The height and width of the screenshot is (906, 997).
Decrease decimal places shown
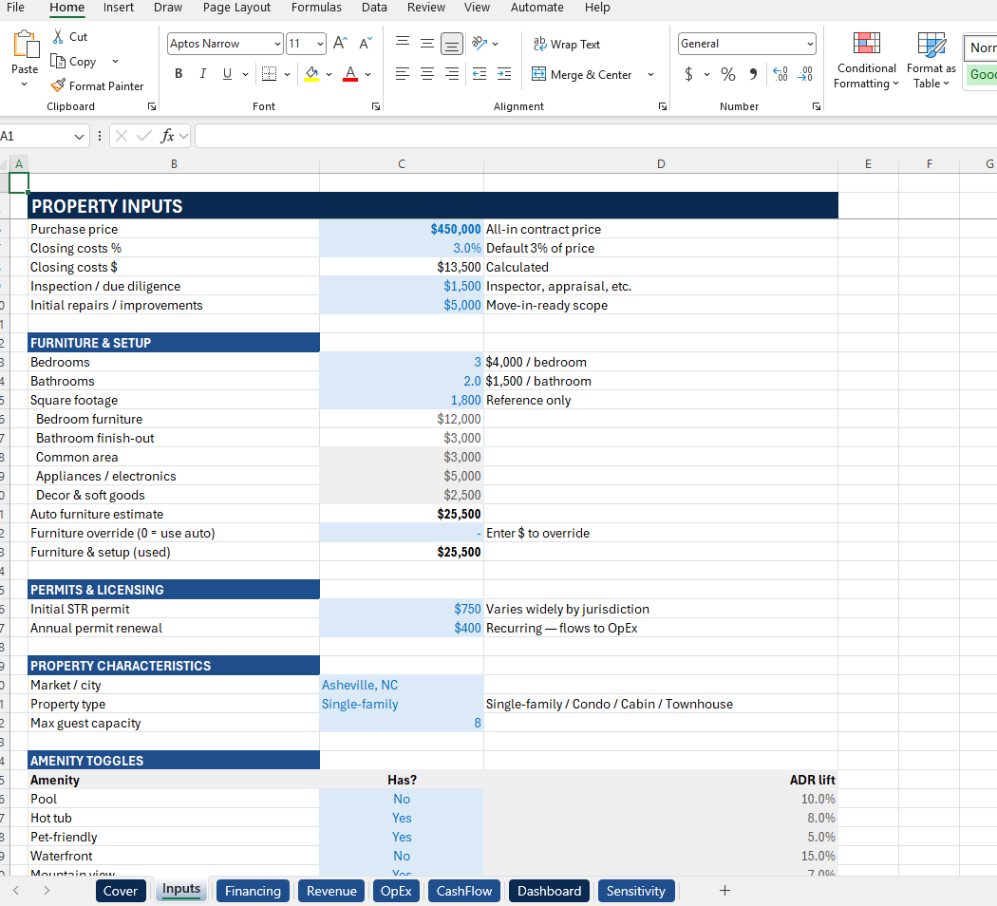click(x=805, y=74)
